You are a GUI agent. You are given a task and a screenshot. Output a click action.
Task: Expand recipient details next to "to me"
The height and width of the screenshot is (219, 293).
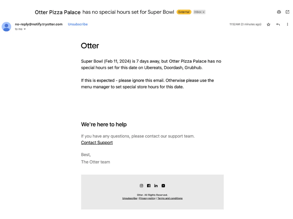point(25,29)
